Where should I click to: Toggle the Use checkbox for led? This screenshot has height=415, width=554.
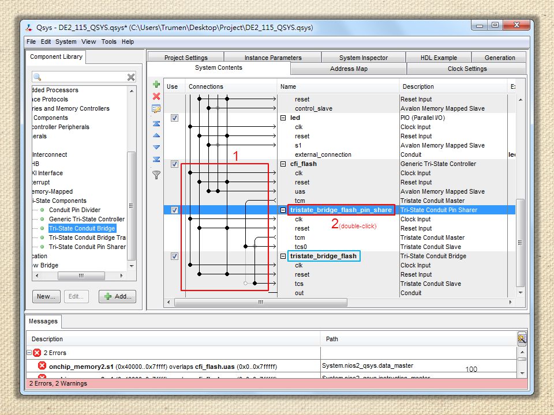tap(174, 118)
